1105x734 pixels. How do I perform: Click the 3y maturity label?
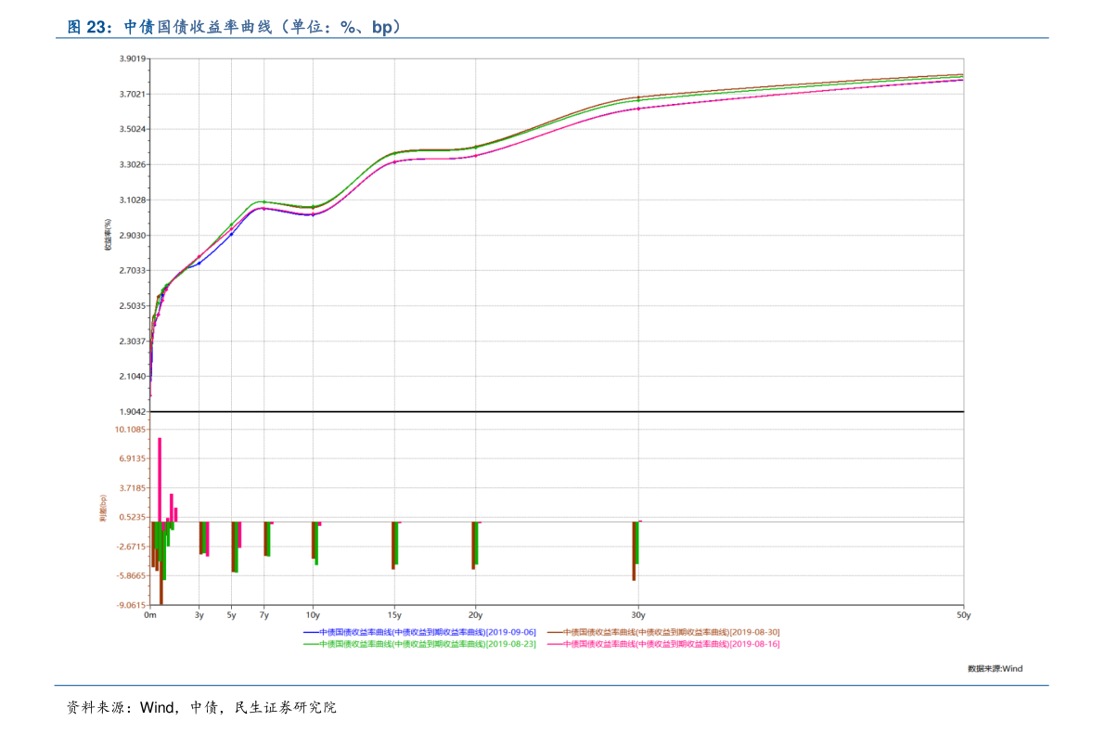[199, 615]
